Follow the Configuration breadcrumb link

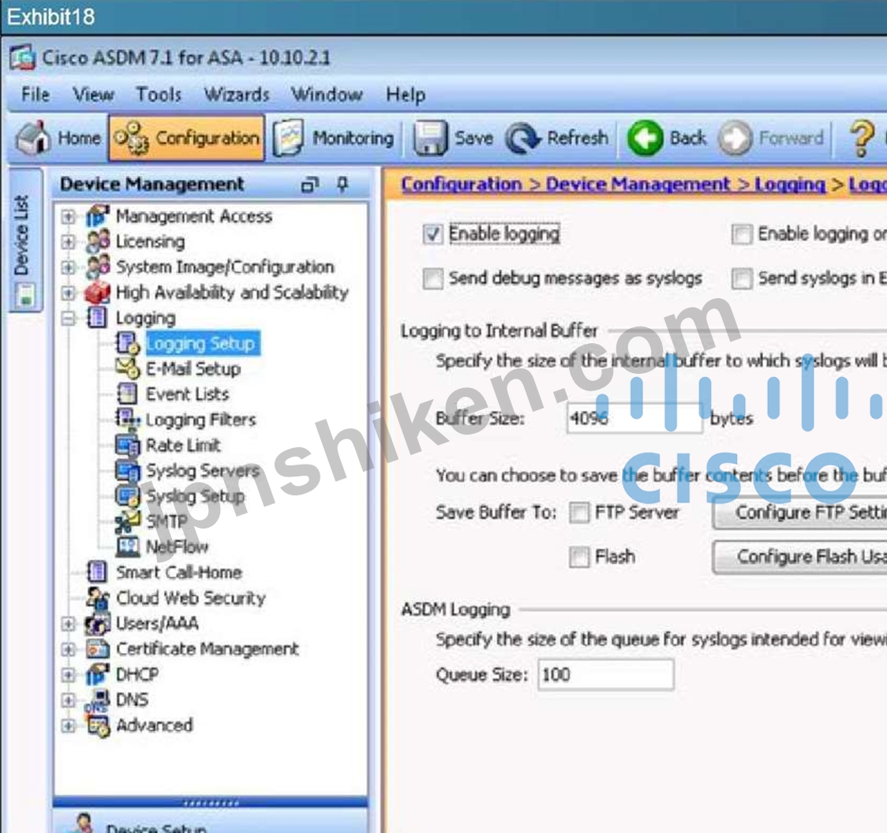click(x=462, y=185)
